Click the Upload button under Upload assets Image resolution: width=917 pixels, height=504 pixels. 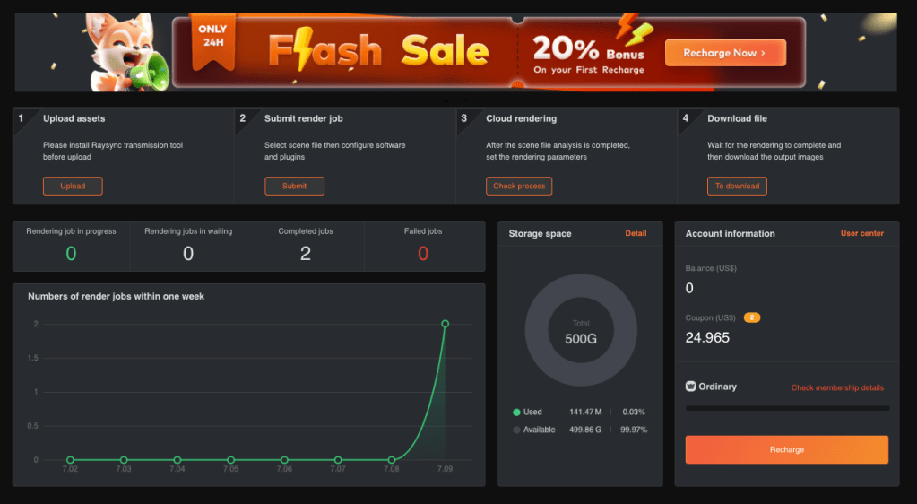point(73,187)
